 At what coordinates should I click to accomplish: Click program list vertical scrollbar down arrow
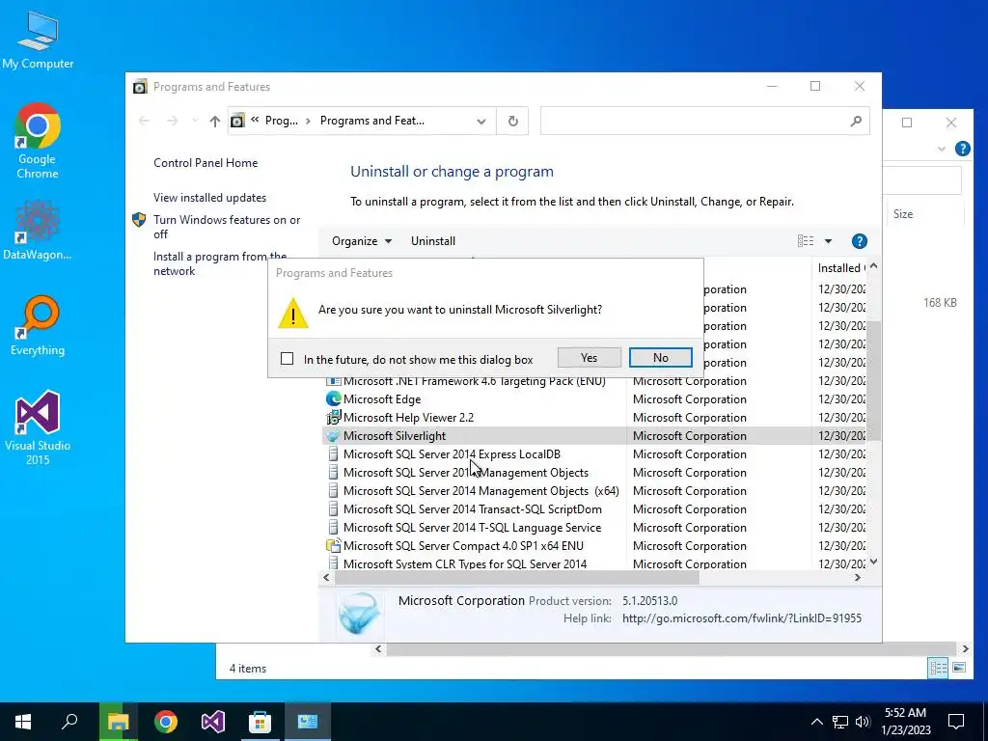[873, 562]
